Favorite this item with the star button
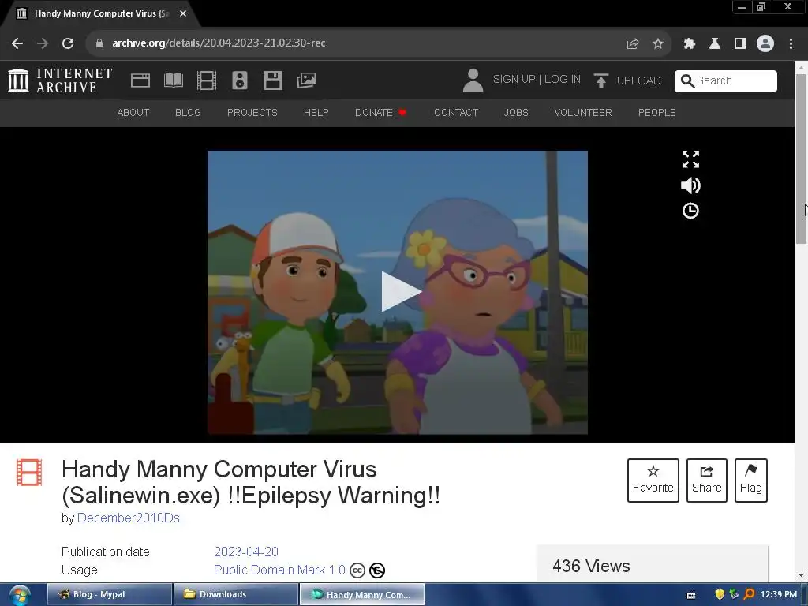Image resolution: width=808 pixels, height=606 pixels. (653, 481)
